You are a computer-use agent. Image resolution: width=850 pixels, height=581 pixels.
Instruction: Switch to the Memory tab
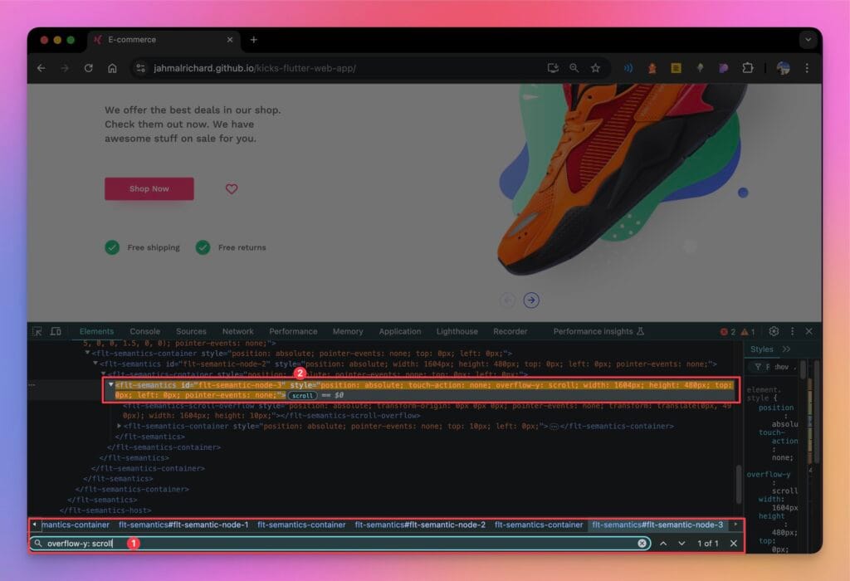[348, 331]
